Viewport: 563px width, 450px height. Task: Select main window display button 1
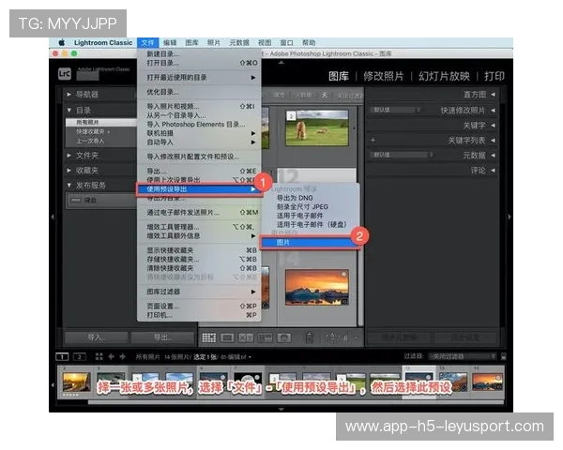[x=62, y=356]
